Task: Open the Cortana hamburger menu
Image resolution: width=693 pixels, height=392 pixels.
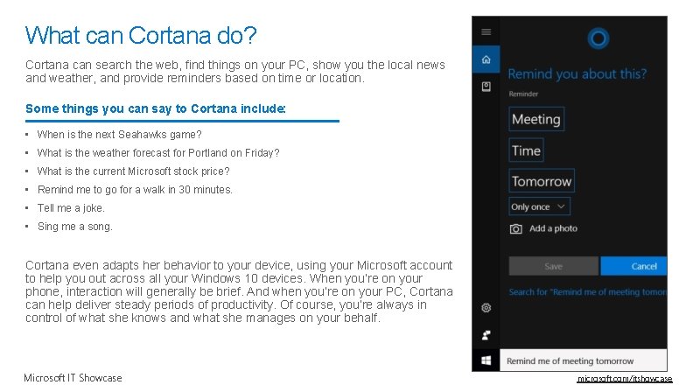Action: click(486, 31)
